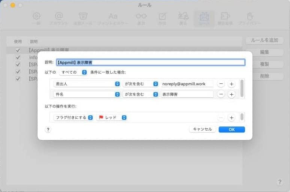Viewport: 290px width, 192px height.
Task: Click the 説明 description text field
Action: point(151,63)
